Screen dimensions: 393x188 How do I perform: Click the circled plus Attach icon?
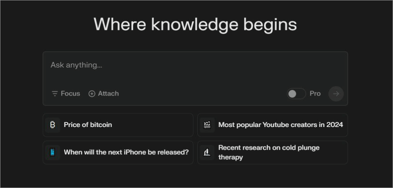[x=92, y=94]
